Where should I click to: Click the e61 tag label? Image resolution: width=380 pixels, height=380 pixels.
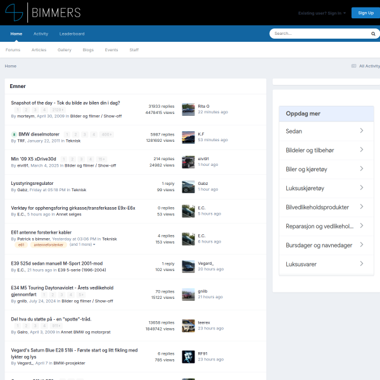click(x=22, y=244)
